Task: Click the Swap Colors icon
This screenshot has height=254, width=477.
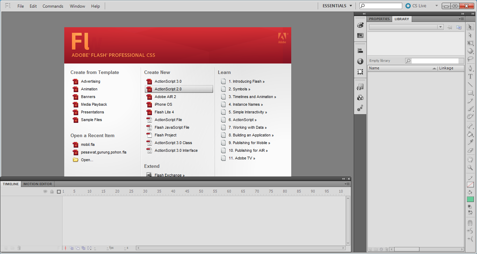Action: coord(470,212)
